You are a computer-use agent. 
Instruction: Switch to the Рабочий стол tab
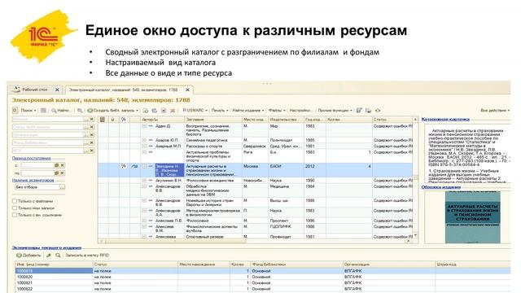click(x=36, y=90)
